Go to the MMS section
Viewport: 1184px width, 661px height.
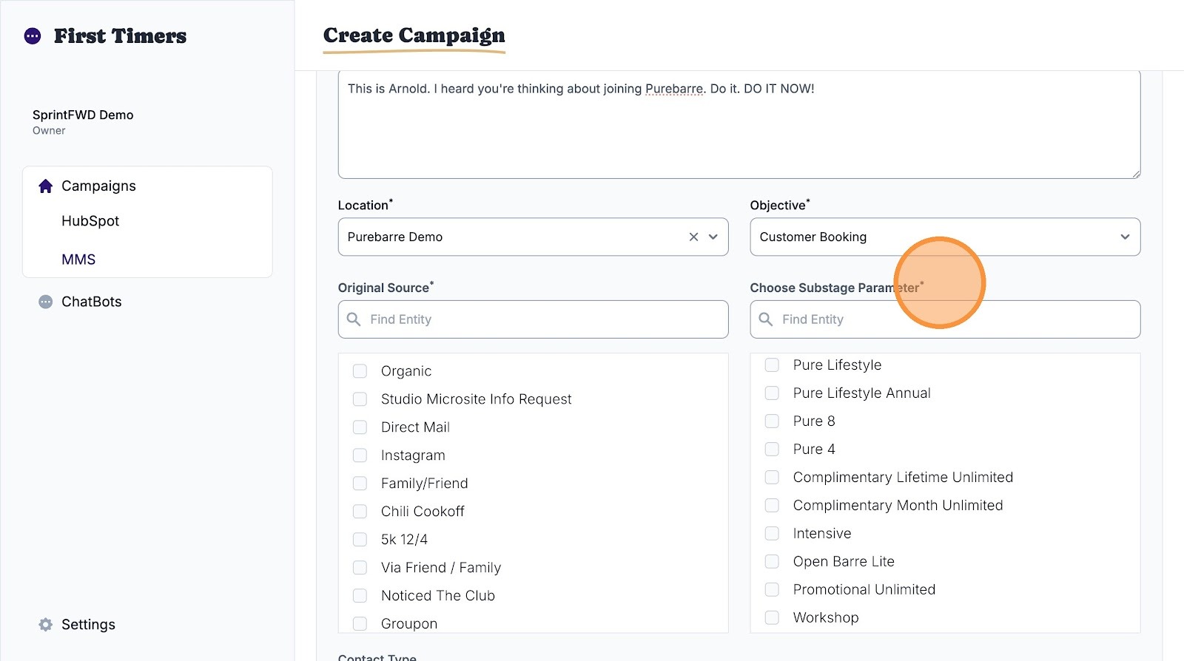[78, 260]
